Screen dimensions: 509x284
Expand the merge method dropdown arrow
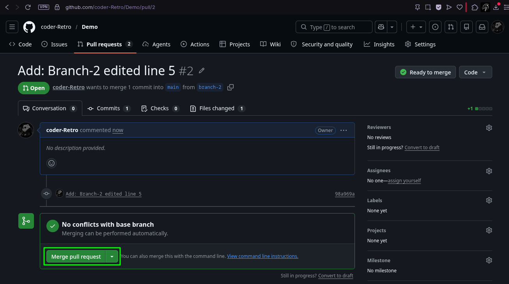pyautogui.click(x=112, y=256)
